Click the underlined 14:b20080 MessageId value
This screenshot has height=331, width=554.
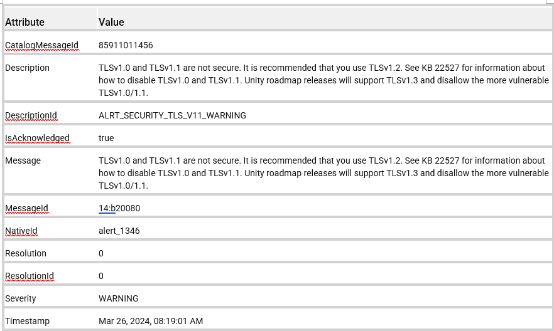(119, 208)
